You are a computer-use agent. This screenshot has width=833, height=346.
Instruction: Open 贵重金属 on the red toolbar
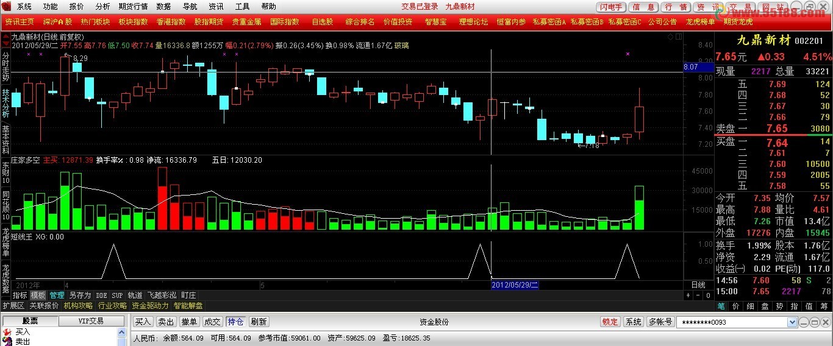pyautogui.click(x=246, y=21)
